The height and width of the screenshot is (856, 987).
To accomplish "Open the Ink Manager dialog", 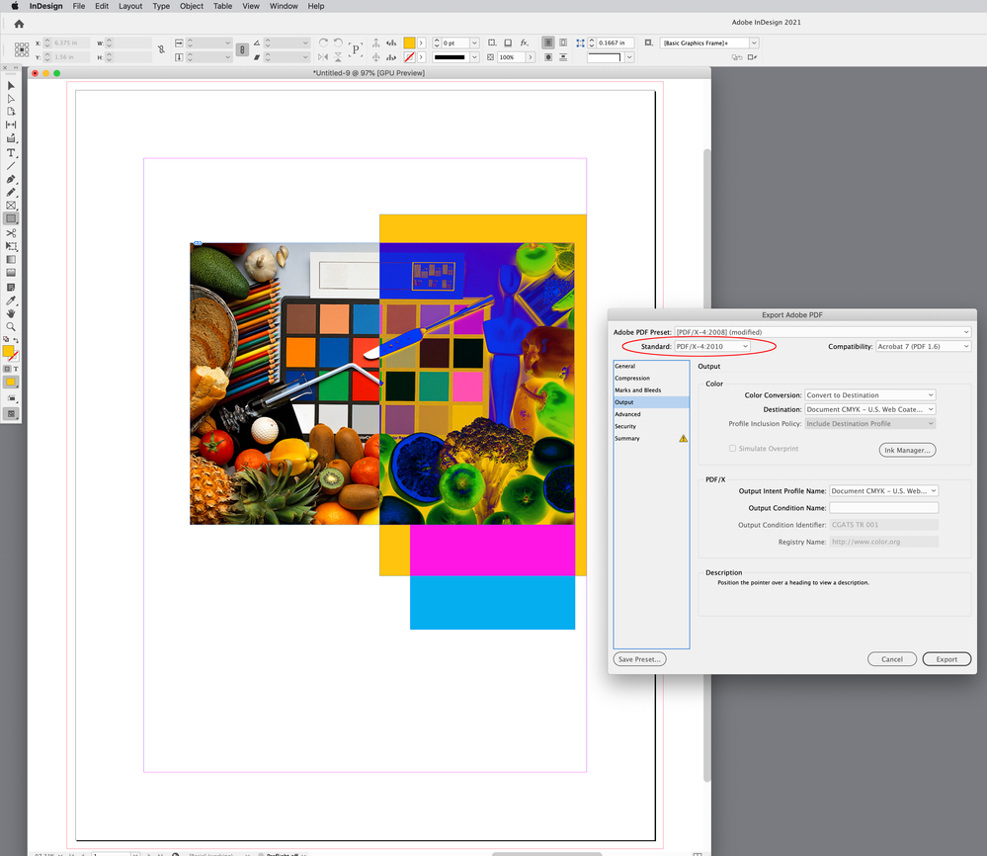I will pyautogui.click(x=907, y=450).
